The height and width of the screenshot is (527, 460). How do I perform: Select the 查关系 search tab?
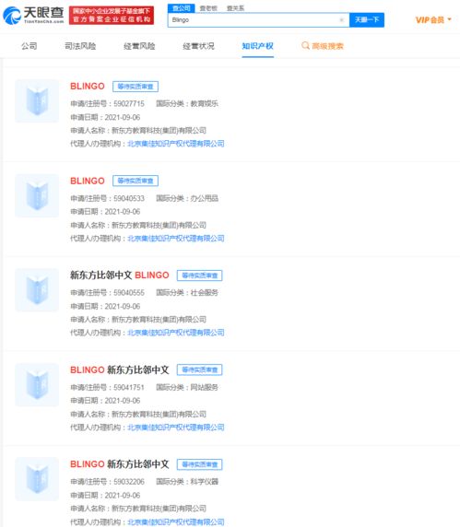click(235, 8)
